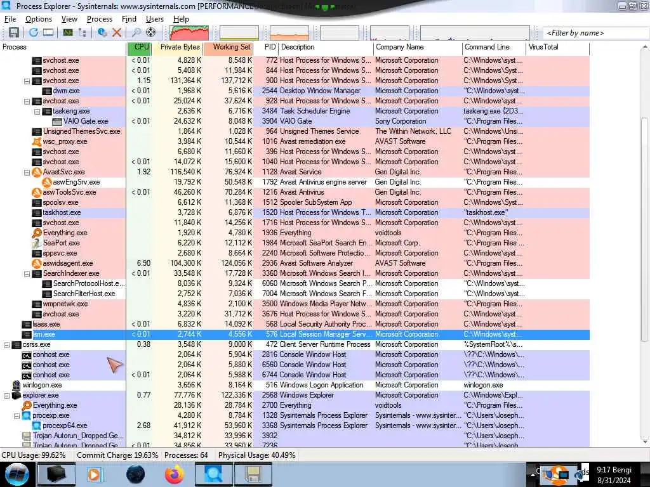Click the taskbar clock showing 8/31/2024
The width and height of the screenshot is (650, 487).
[x=614, y=475]
